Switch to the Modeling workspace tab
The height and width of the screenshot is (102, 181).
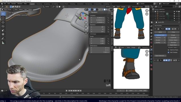point(39,4)
